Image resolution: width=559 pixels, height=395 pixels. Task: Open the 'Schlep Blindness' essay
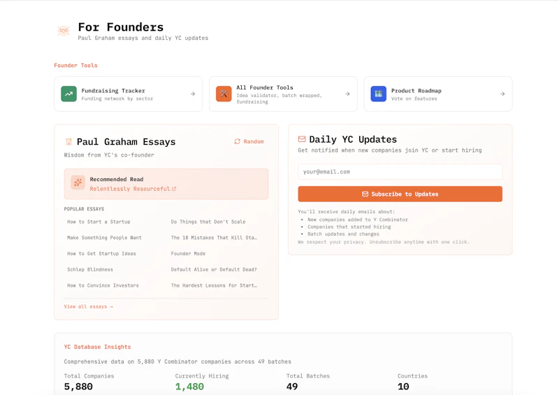coord(90,269)
